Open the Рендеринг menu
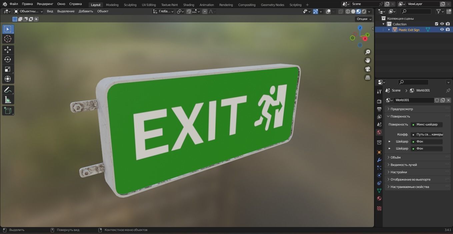453x234 pixels. tap(45, 4)
